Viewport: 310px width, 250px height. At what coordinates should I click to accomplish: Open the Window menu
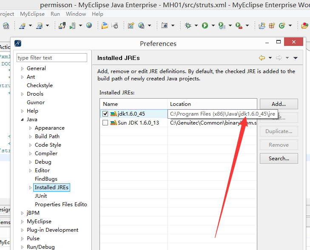pos(76,14)
